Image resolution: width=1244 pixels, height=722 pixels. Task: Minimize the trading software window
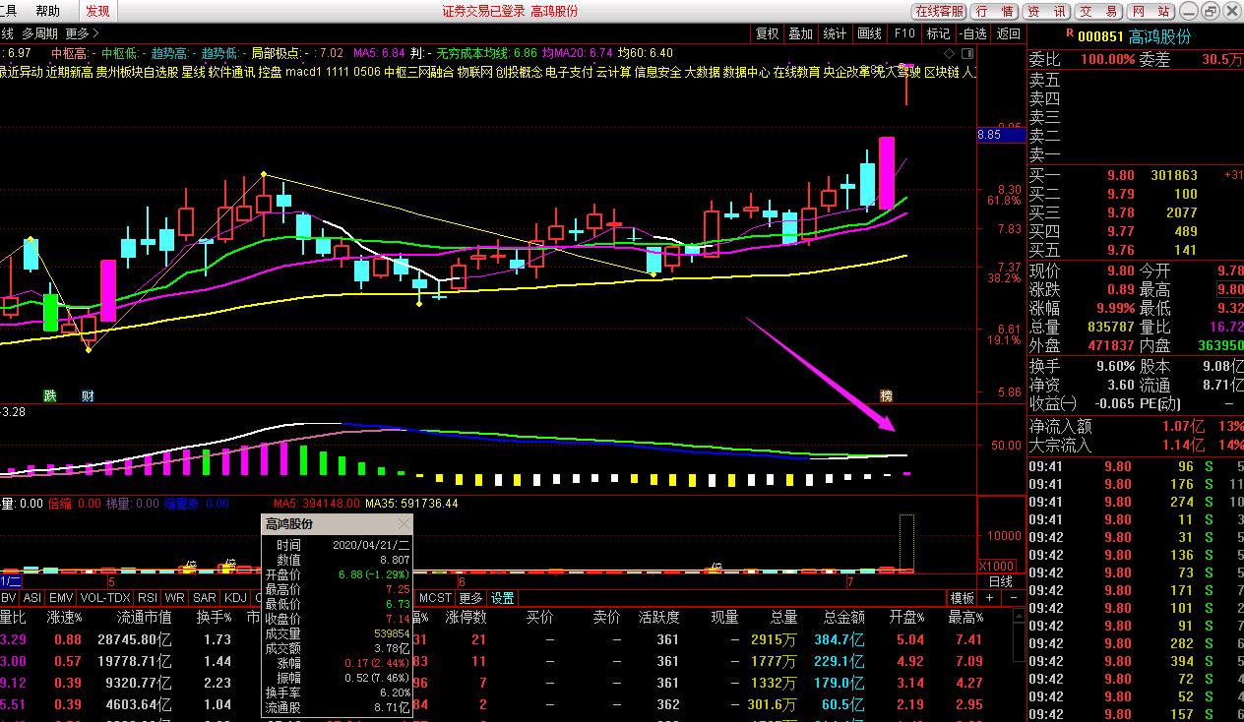point(1188,11)
